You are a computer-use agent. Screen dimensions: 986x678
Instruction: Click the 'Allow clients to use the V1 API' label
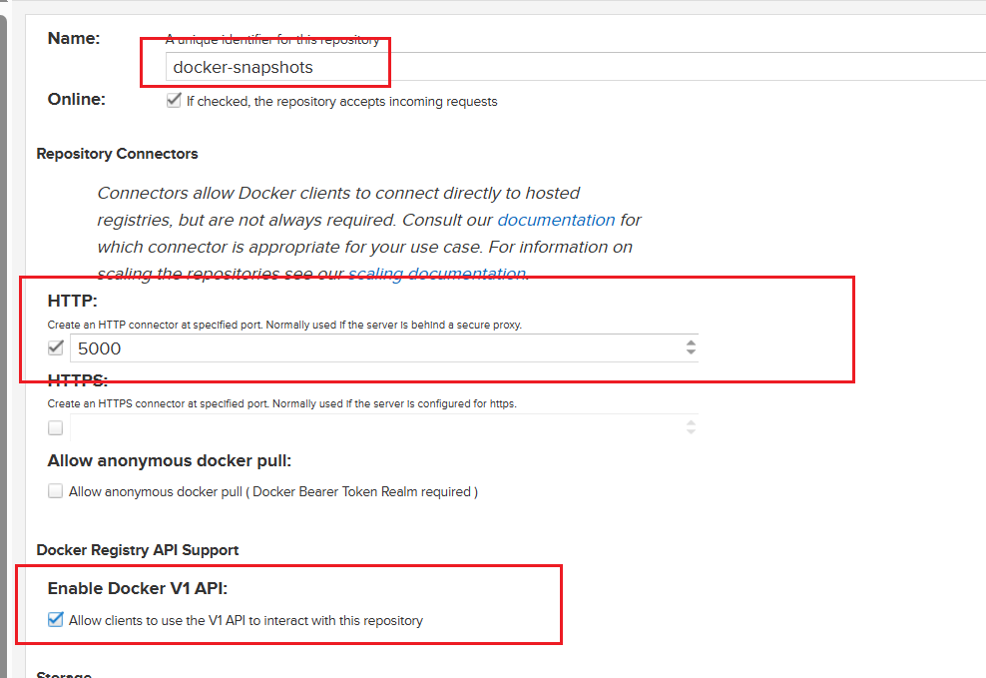point(246,621)
